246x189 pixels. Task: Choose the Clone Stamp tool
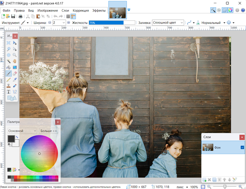[x=9, y=86]
